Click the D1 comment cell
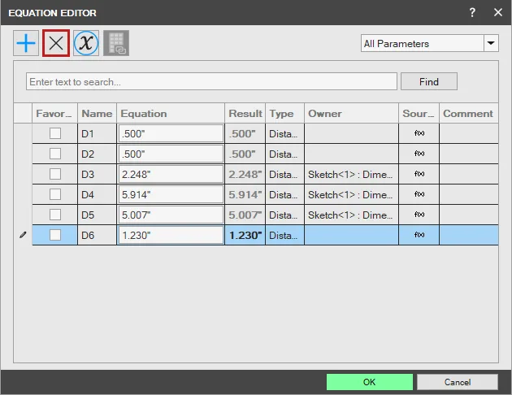The width and height of the screenshot is (512, 395). click(469, 133)
